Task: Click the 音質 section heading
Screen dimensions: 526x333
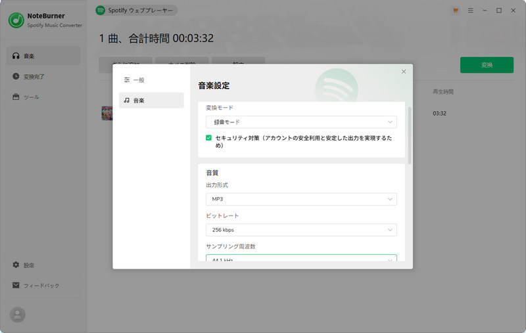Action: (212, 173)
